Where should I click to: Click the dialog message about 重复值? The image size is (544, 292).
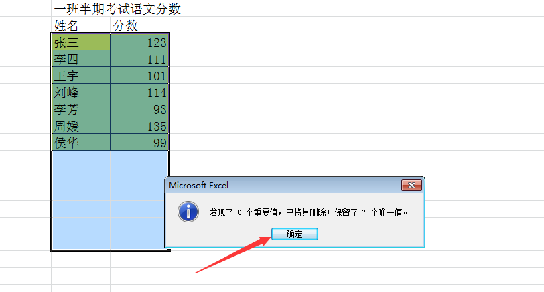(308, 212)
